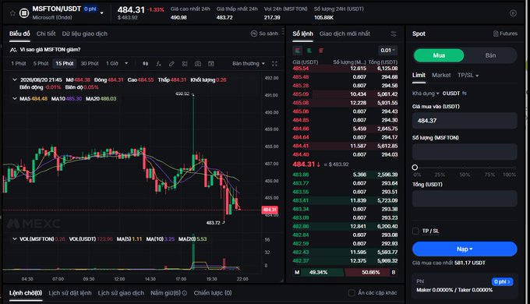530x304 pixels.
Task: Click the quantity slider handle at 0%
Action: pos(415,168)
